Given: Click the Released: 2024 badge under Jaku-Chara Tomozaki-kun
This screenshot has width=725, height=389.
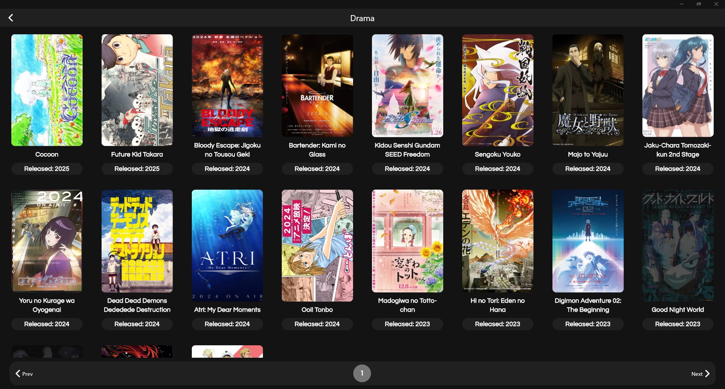Looking at the screenshot, I should [x=678, y=168].
